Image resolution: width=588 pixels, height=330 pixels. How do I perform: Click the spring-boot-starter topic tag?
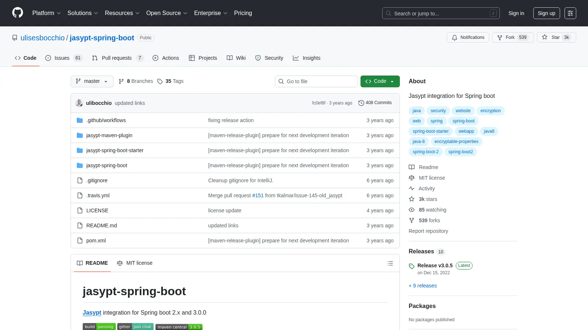(431, 131)
